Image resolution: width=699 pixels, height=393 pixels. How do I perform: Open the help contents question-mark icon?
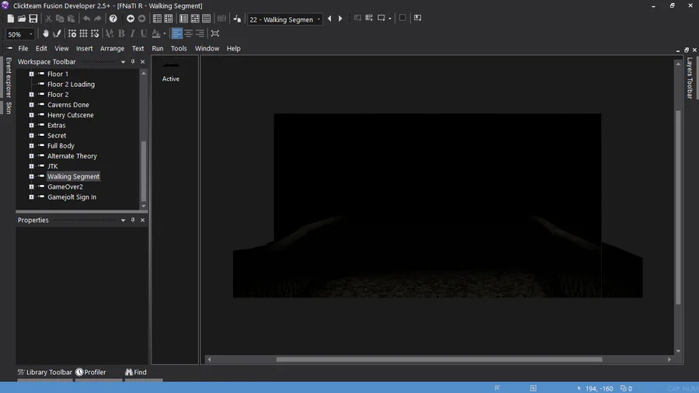pos(113,19)
